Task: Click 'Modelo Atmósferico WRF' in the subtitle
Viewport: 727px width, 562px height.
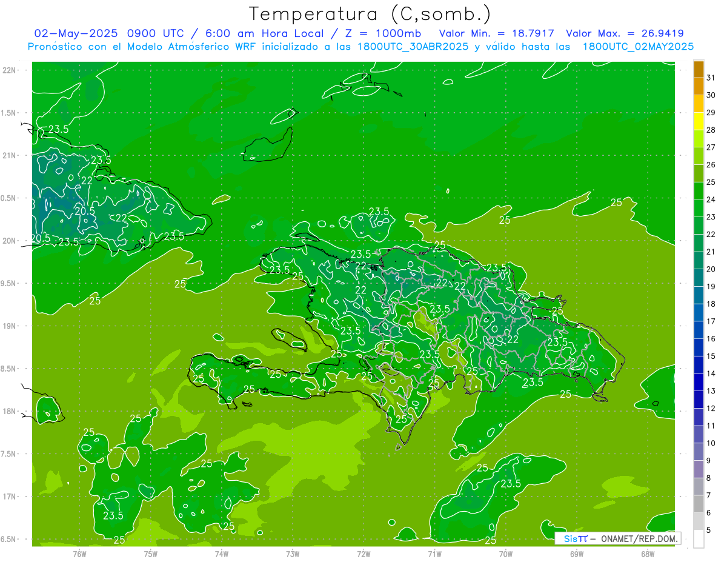Action: 185,47
